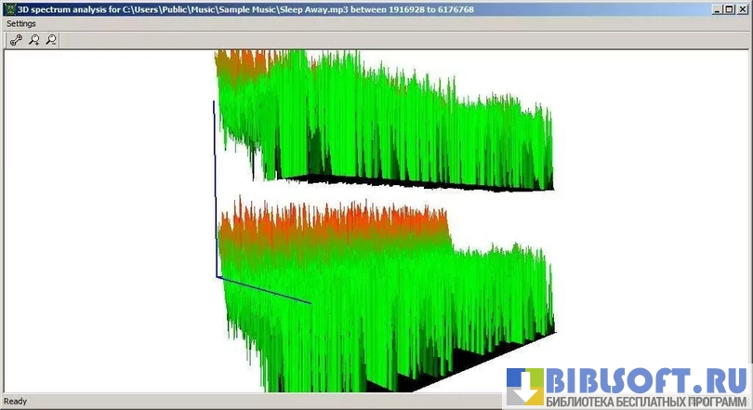Click empty toolbar area right of icons
The image size is (753, 410).
pyautogui.click(x=372, y=40)
